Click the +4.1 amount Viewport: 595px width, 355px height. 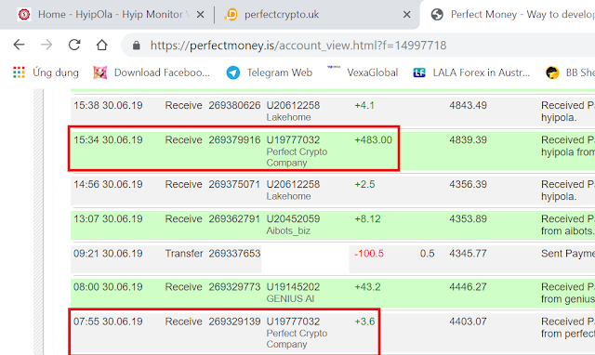click(364, 105)
